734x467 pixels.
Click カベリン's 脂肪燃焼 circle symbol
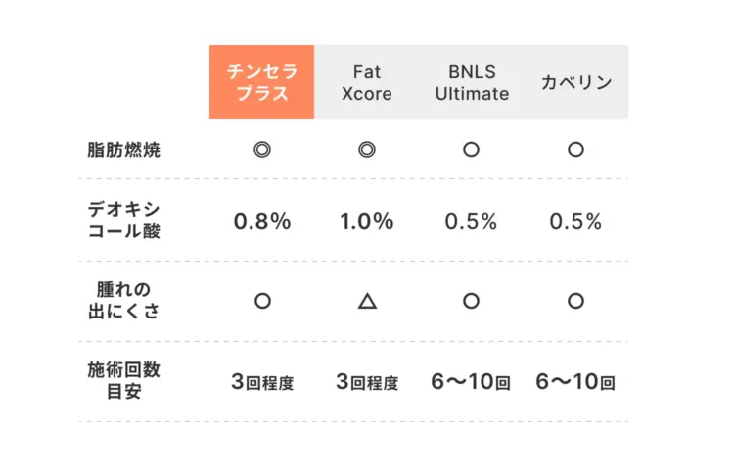[x=575, y=149]
